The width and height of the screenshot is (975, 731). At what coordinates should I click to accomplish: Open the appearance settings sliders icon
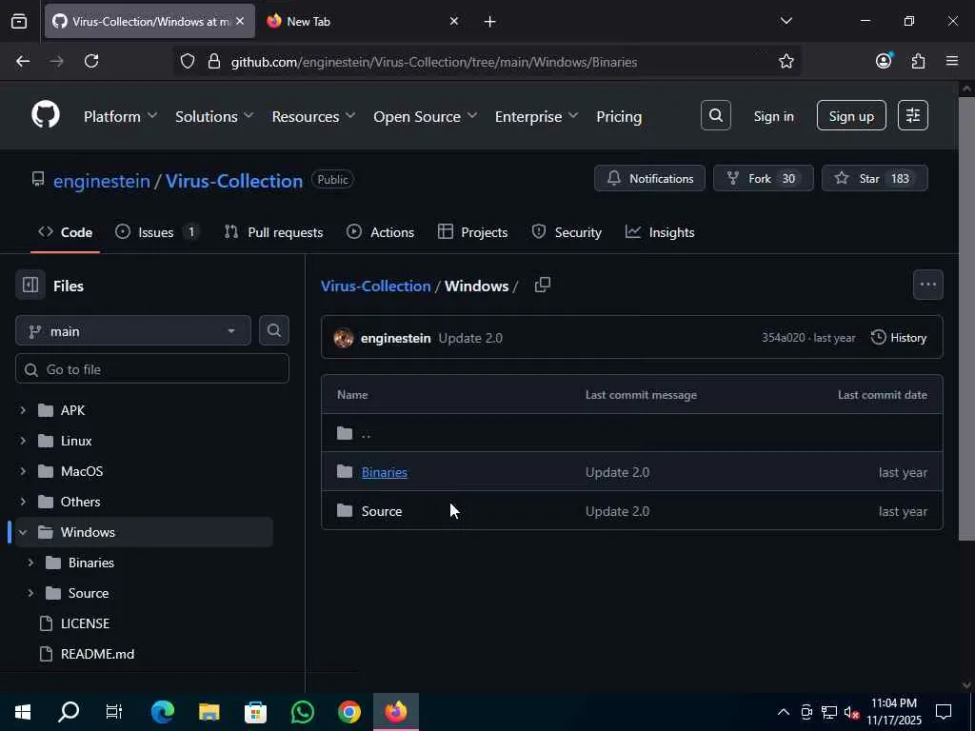tap(913, 115)
